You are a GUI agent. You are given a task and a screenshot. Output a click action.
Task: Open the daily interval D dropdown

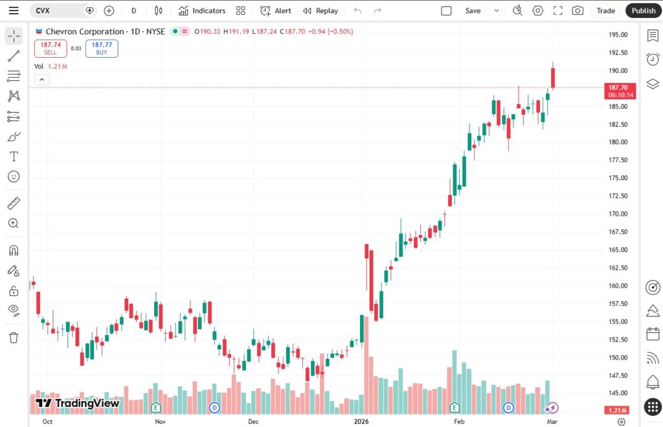point(133,10)
